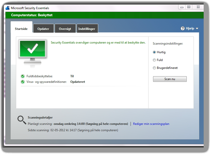Click the 'Virus- og spywaredefinitioner:' label

click(47, 82)
